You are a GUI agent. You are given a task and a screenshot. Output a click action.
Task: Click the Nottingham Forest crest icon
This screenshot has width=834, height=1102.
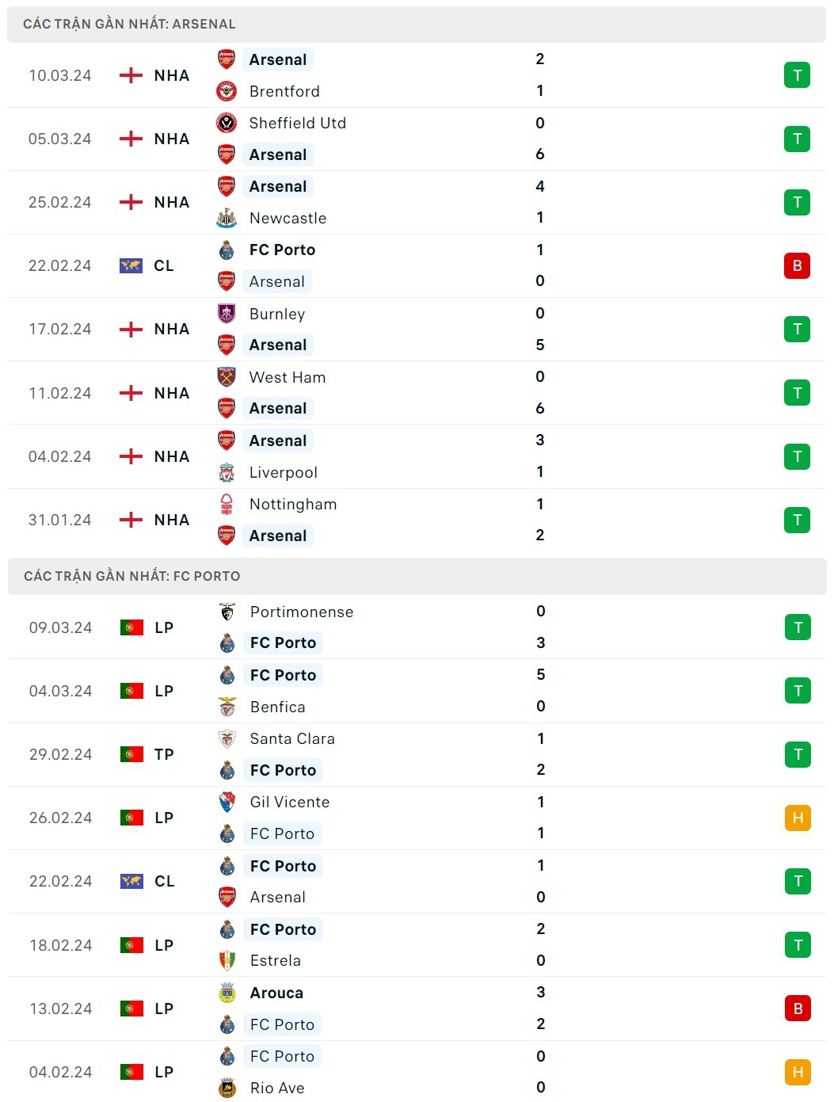(x=227, y=504)
